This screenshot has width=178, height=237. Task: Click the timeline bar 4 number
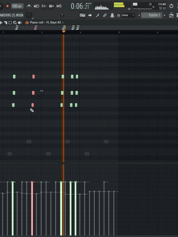coord(80,32)
